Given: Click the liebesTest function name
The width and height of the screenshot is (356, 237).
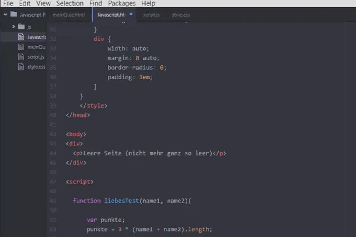Looking at the screenshot, I should (x=121, y=201).
